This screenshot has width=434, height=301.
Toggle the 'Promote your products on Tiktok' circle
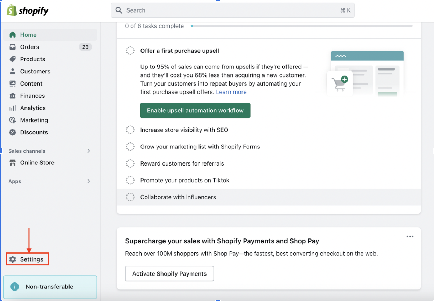pyautogui.click(x=130, y=180)
